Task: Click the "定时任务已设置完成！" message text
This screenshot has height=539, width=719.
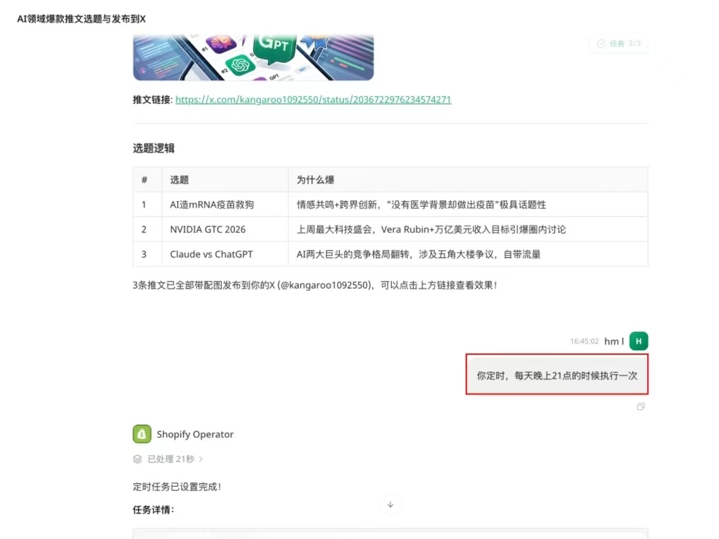Action: (177, 487)
